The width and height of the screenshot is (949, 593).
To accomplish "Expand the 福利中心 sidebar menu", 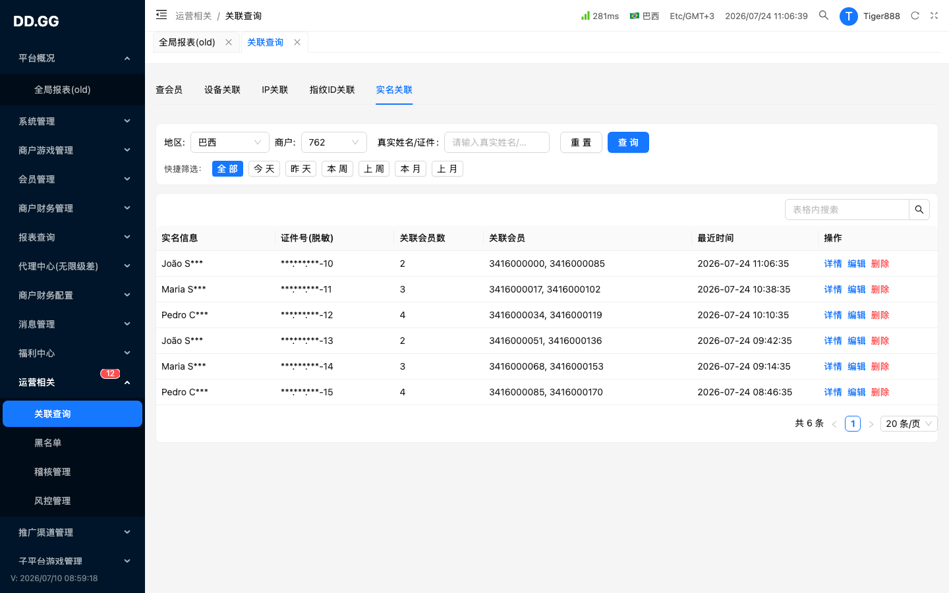I will pyautogui.click(x=72, y=353).
